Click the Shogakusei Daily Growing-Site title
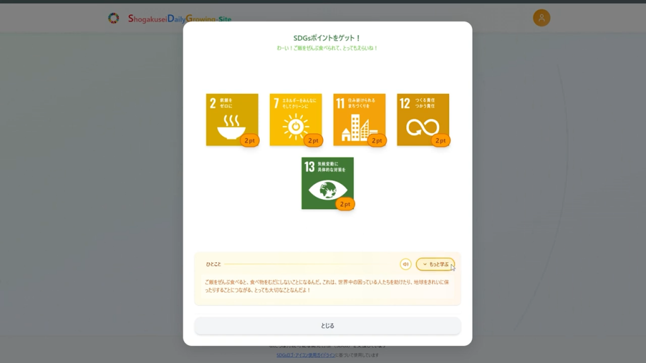 [179, 19]
